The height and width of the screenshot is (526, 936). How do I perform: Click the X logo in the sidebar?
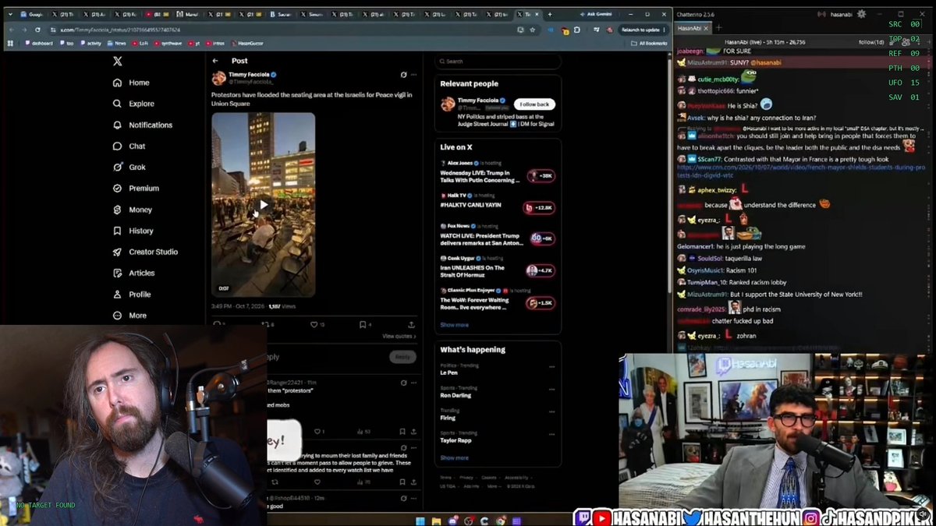coord(117,61)
